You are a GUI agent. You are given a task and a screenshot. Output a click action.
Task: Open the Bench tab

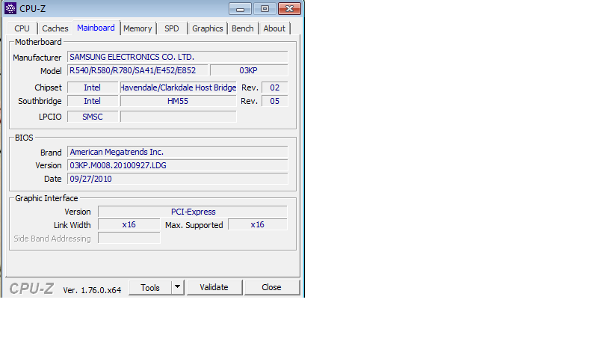242,28
